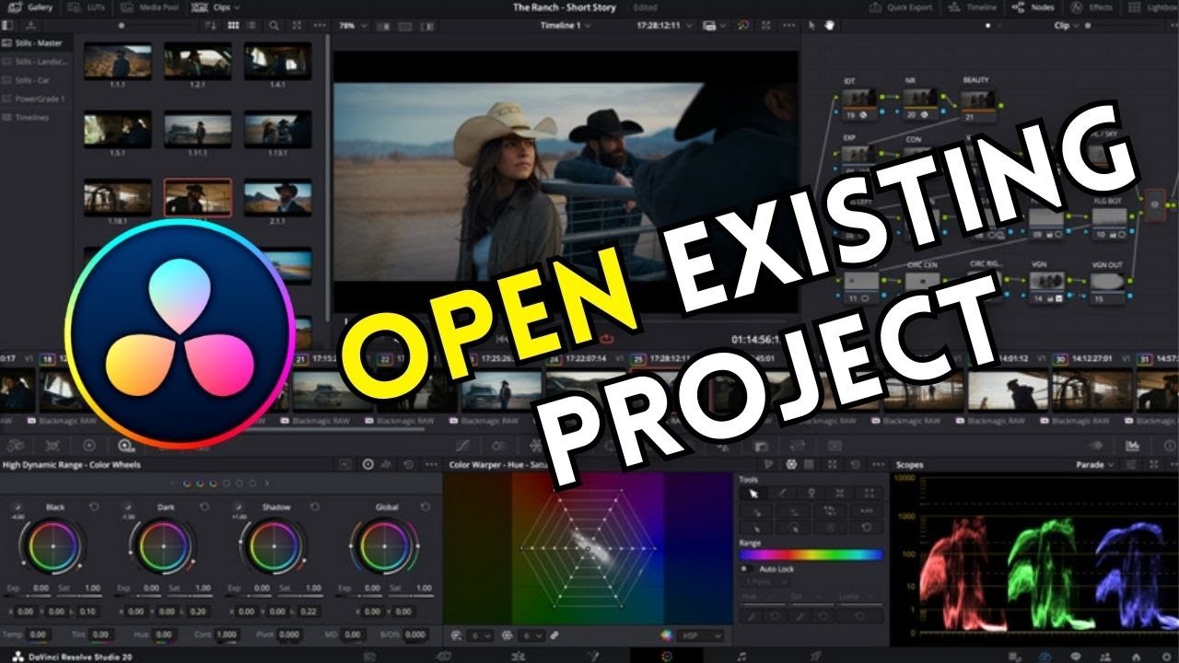
Task: Switch to the Fusion page tab
Action: pos(593,656)
